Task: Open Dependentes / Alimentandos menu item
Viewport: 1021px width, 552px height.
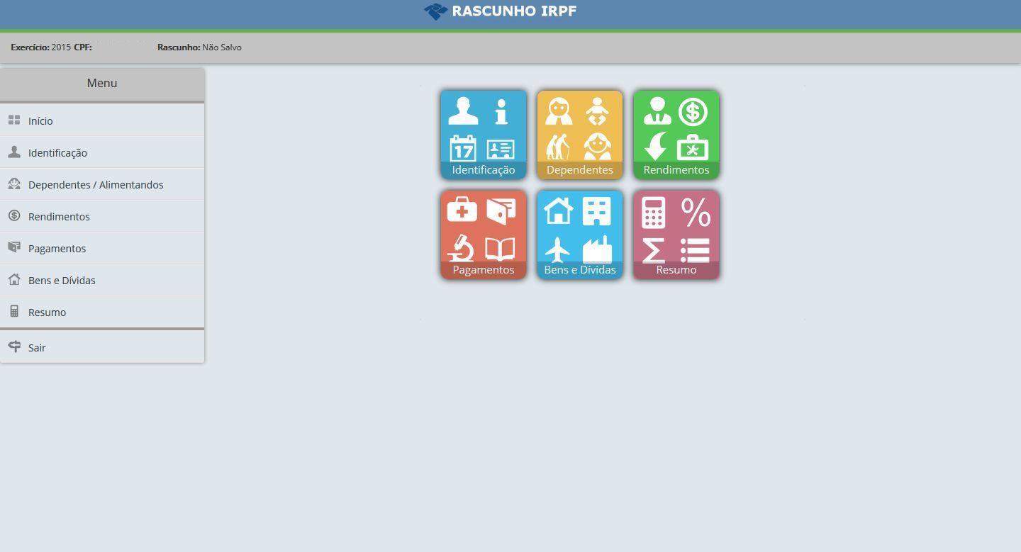Action: [102, 184]
